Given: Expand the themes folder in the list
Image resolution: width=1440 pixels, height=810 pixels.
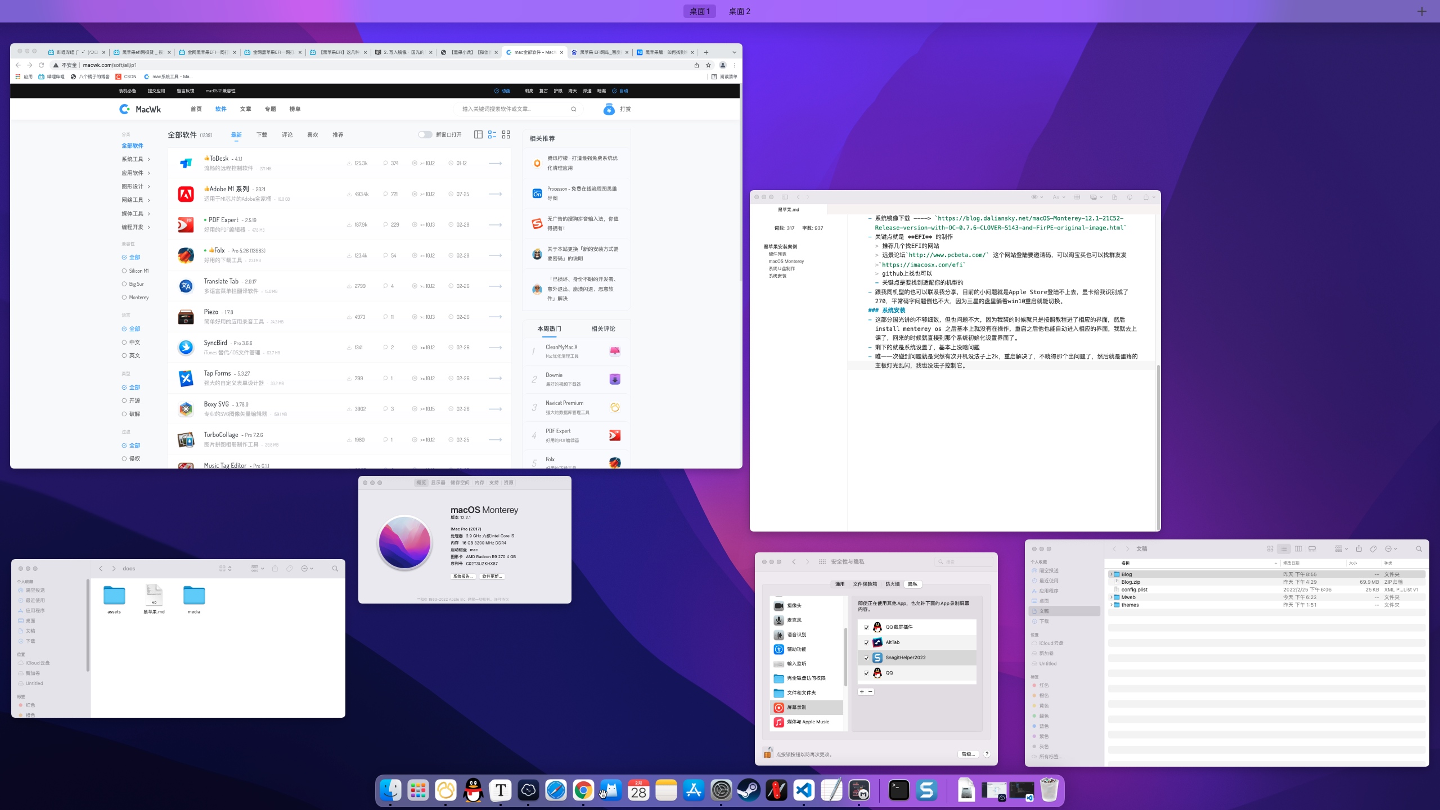Looking at the screenshot, I should [x=1111, y=605].
